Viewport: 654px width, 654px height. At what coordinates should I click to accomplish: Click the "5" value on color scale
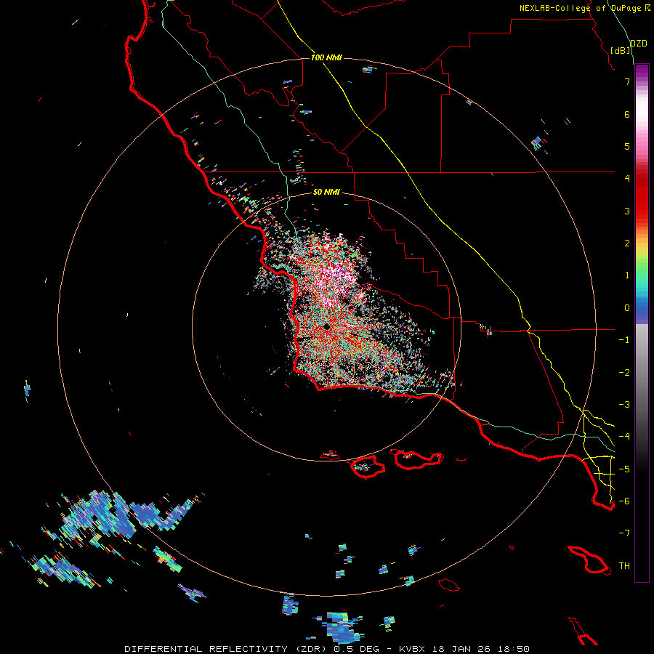[627, 146]
